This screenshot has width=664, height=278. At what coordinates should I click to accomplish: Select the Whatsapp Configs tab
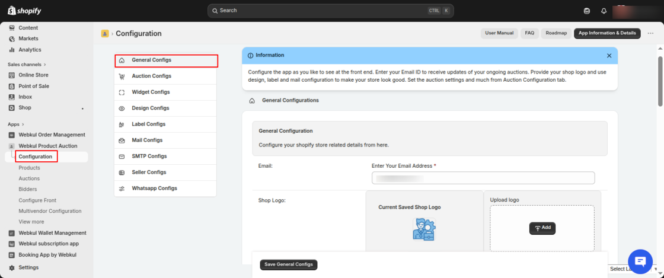pos(165,188)
